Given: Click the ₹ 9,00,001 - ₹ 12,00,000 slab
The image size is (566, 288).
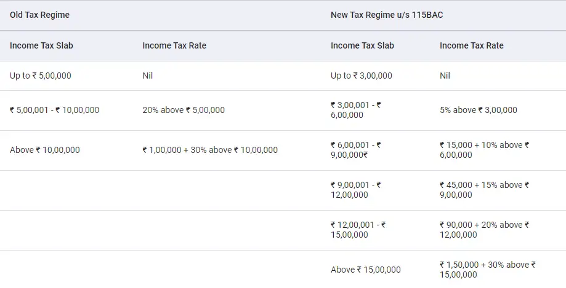Looking at the screenshot, I should 356,190.
